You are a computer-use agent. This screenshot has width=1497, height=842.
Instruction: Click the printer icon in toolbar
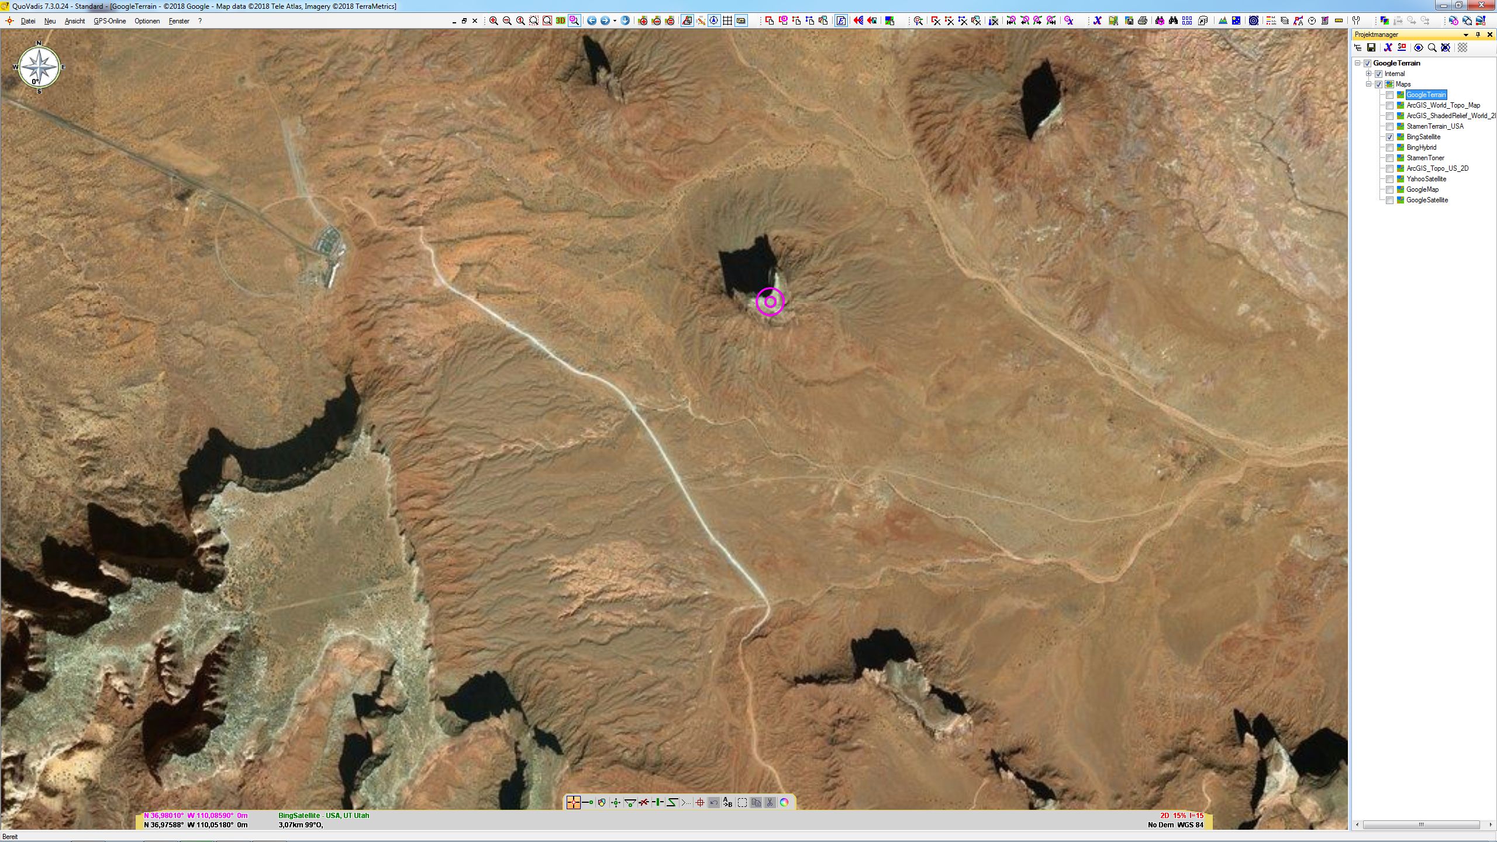tap(1142, 20)
